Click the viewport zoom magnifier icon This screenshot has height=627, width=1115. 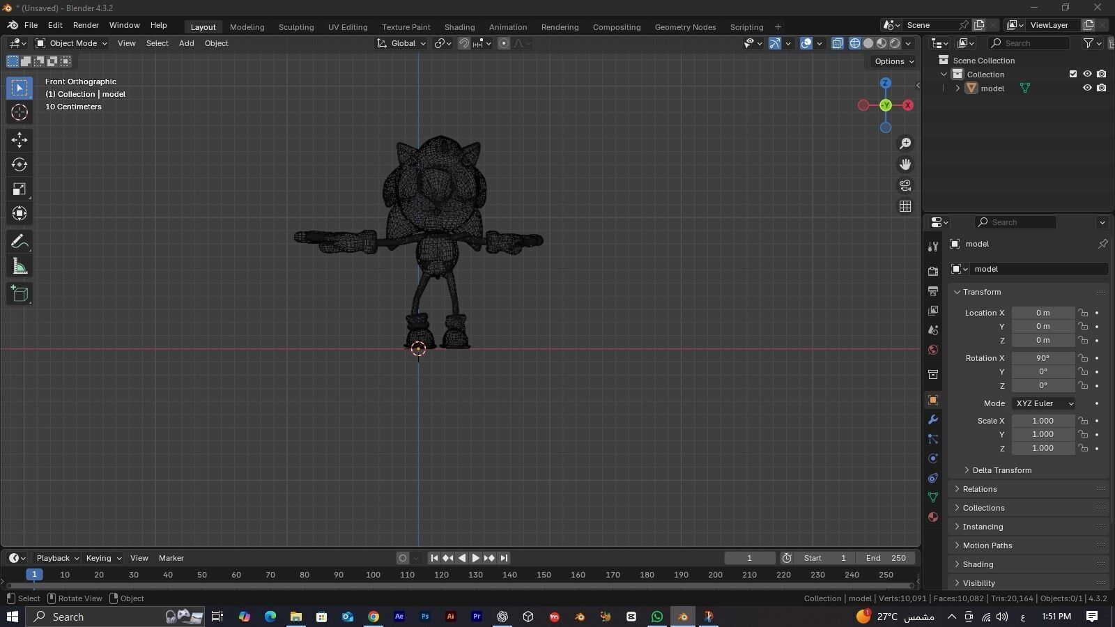[905, 144]
